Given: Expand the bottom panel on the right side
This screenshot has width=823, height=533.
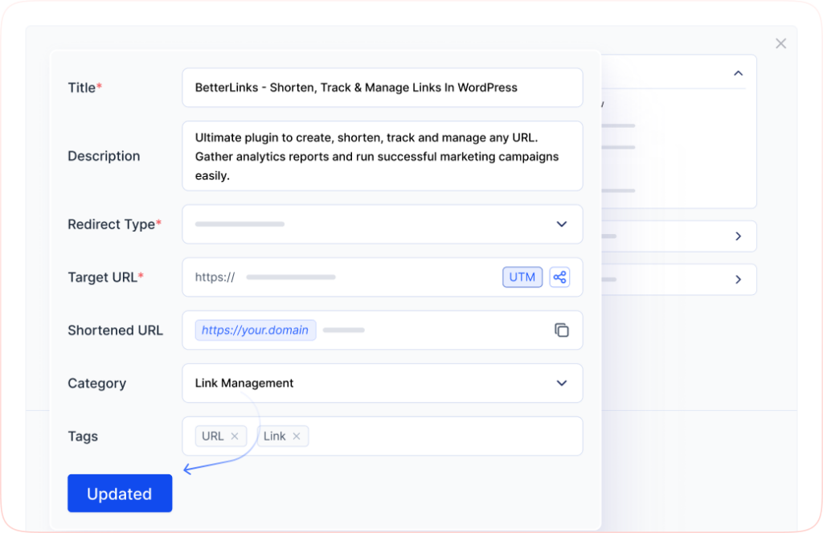Looking at the screenshot, I should point(737,279).
